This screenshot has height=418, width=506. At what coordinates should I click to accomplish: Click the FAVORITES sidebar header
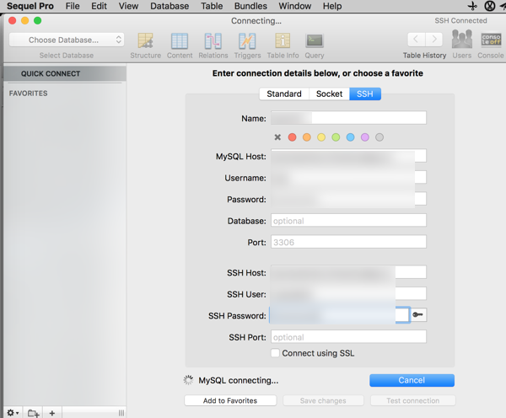coord(28,94)
